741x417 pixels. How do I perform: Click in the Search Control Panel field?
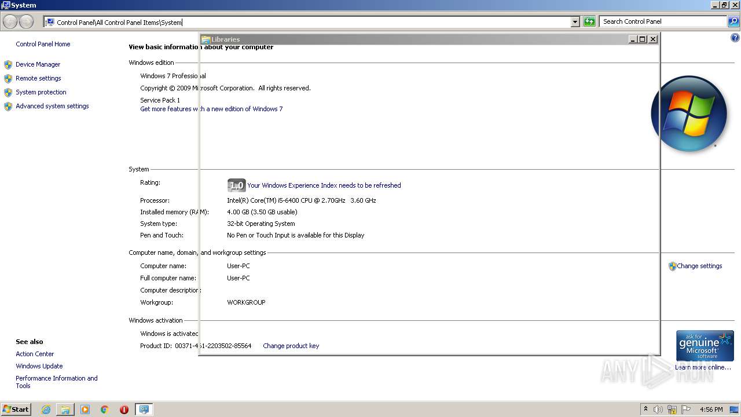tap(663, 21)
